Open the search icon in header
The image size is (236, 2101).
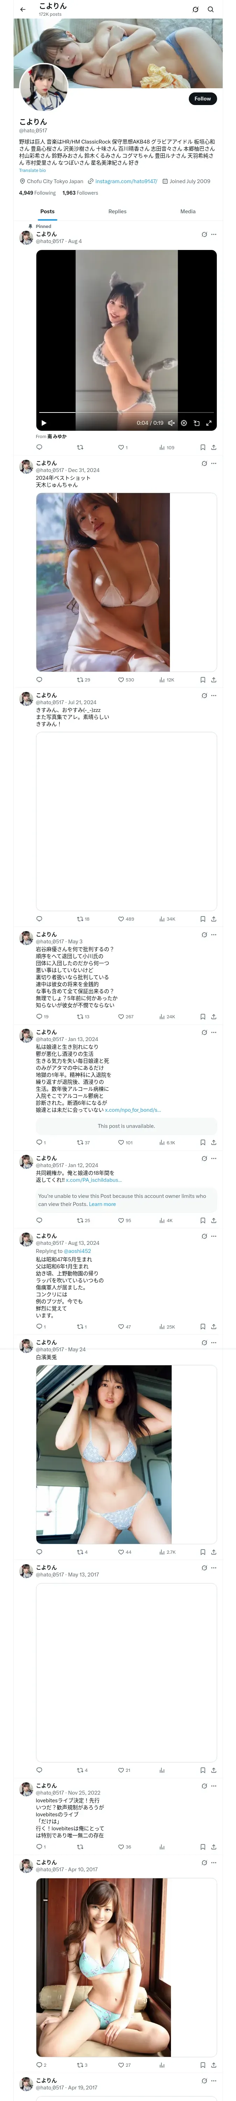point(210,10)
